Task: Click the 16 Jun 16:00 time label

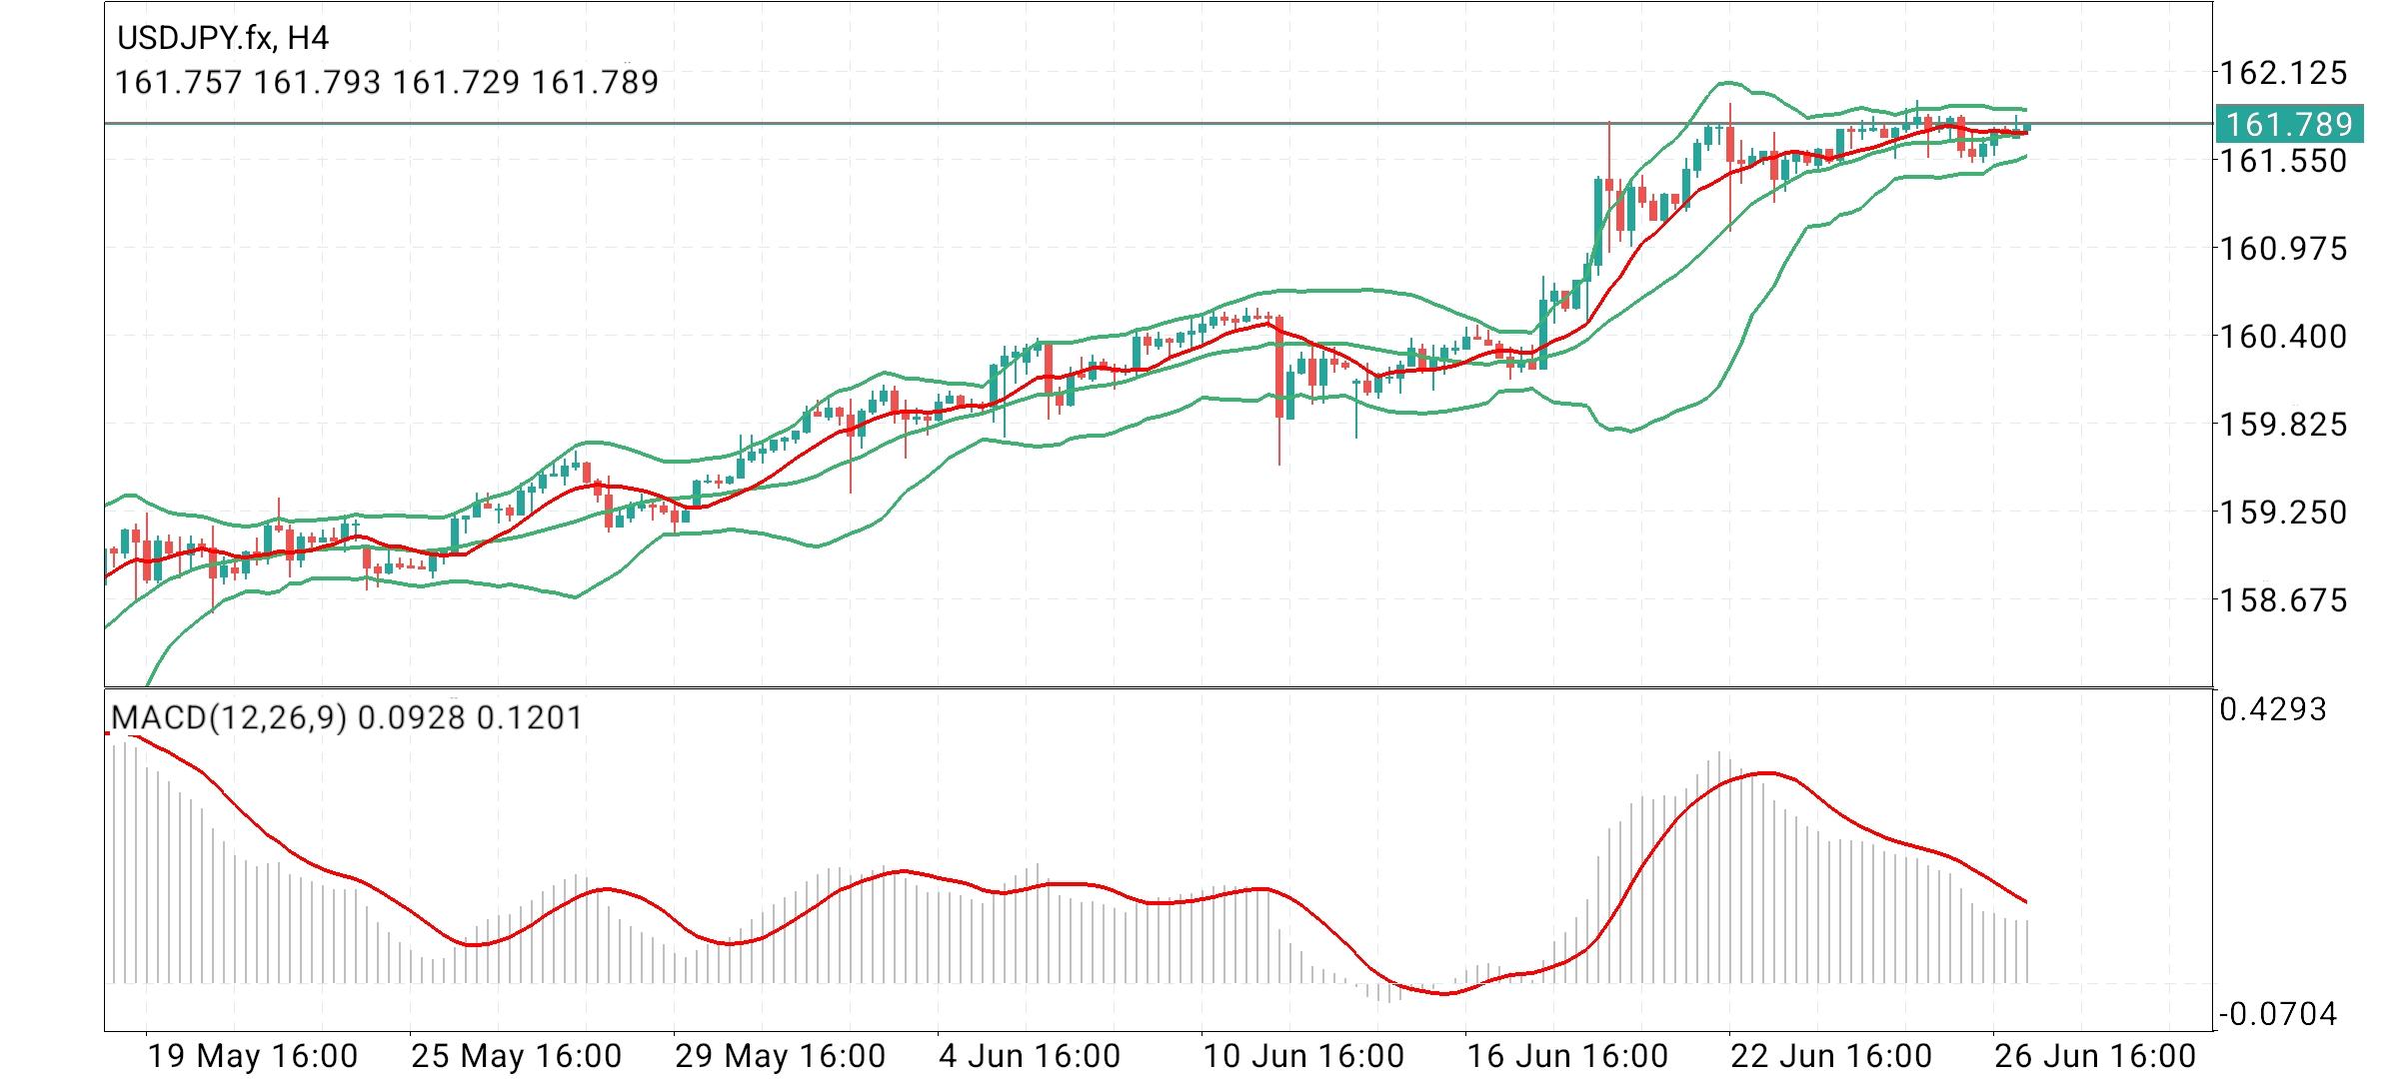Action: point(1567,1055)
